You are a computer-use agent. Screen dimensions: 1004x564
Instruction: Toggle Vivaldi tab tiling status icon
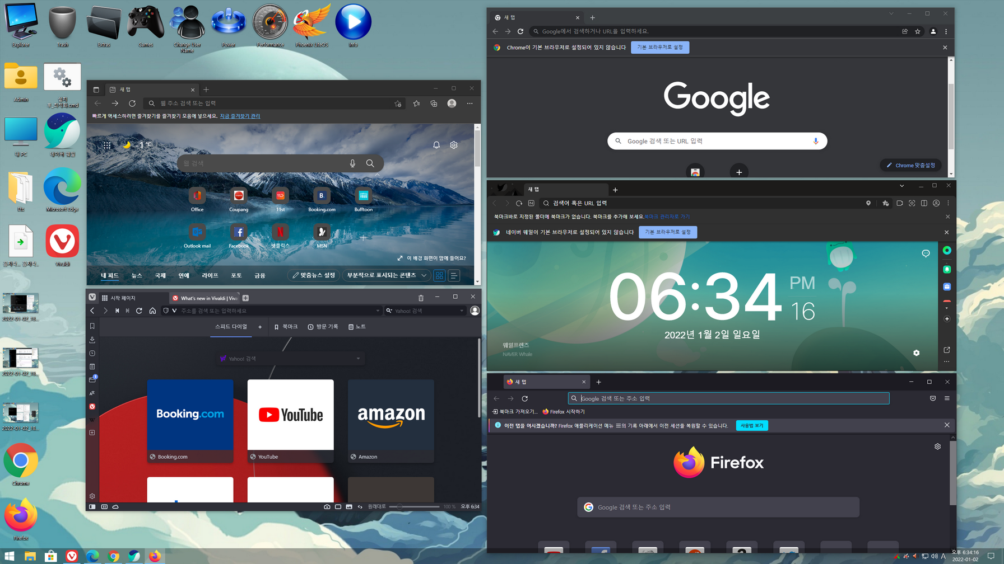click(338, 506)
